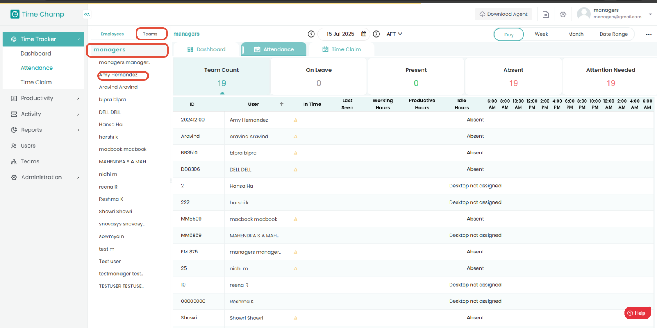Select Day view
Viewport: 657px width, 328px height.
[509, 34]
